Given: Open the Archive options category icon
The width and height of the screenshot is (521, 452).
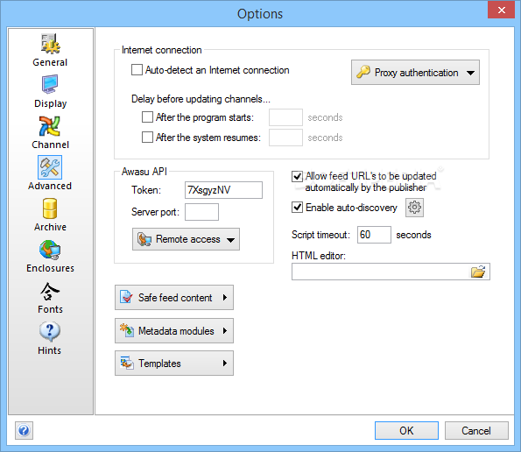Looking at the screenshot, I should [50, 208].
